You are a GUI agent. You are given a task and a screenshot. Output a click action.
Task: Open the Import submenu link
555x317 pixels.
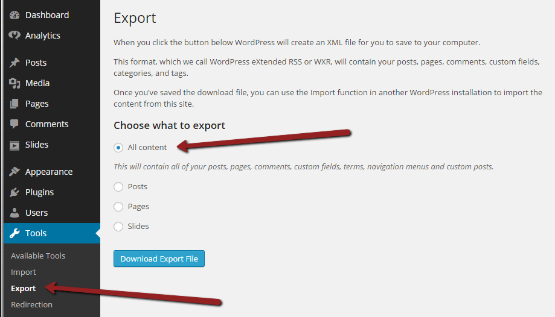24,272
